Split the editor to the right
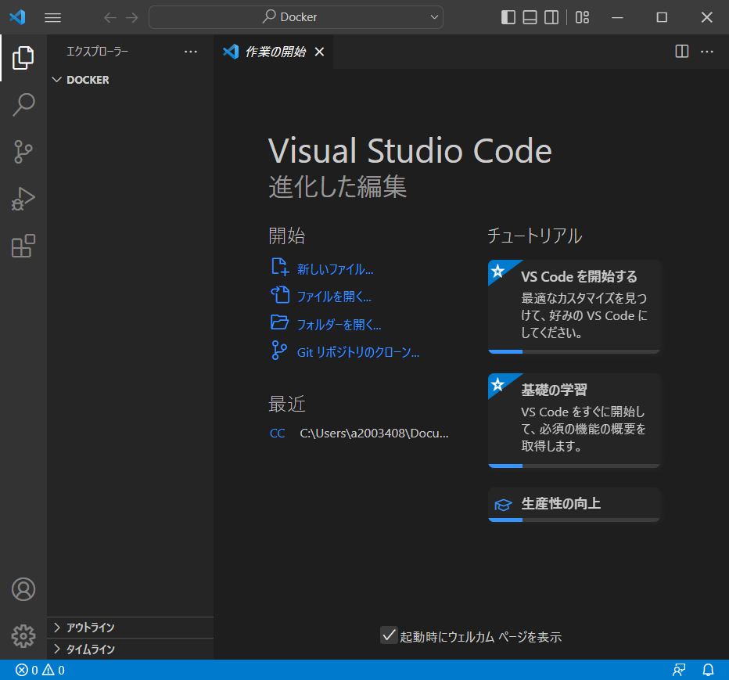This screenshot has width=729, height=680. coord(681,51)
